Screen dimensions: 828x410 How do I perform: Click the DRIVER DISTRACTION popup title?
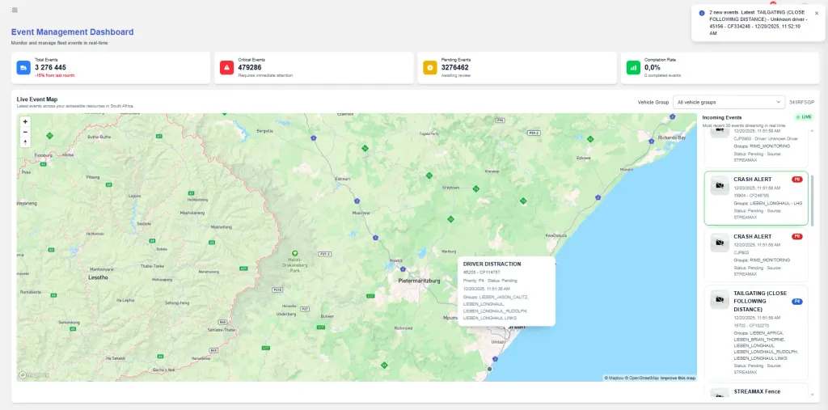tap(492, 264)
